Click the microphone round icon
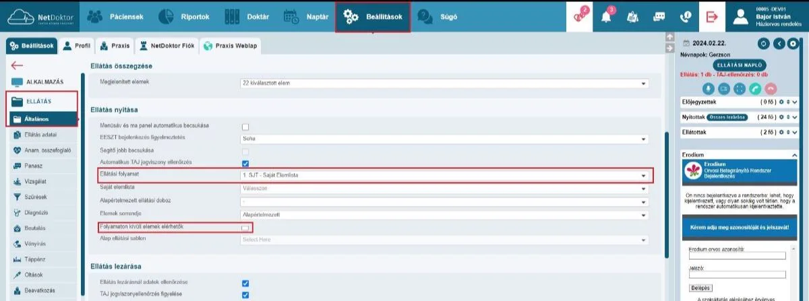Image resolution: width=809 pixels, height=301 pixels. (x=709, y=88)
